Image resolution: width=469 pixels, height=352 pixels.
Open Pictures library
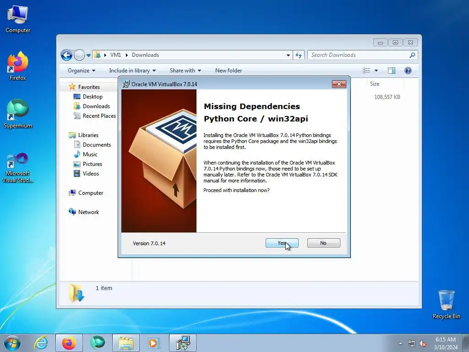(93, 164)
